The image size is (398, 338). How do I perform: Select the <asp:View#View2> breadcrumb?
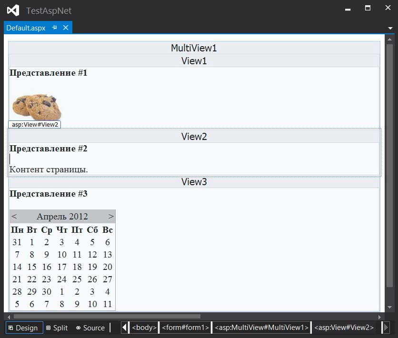point(344,328)
